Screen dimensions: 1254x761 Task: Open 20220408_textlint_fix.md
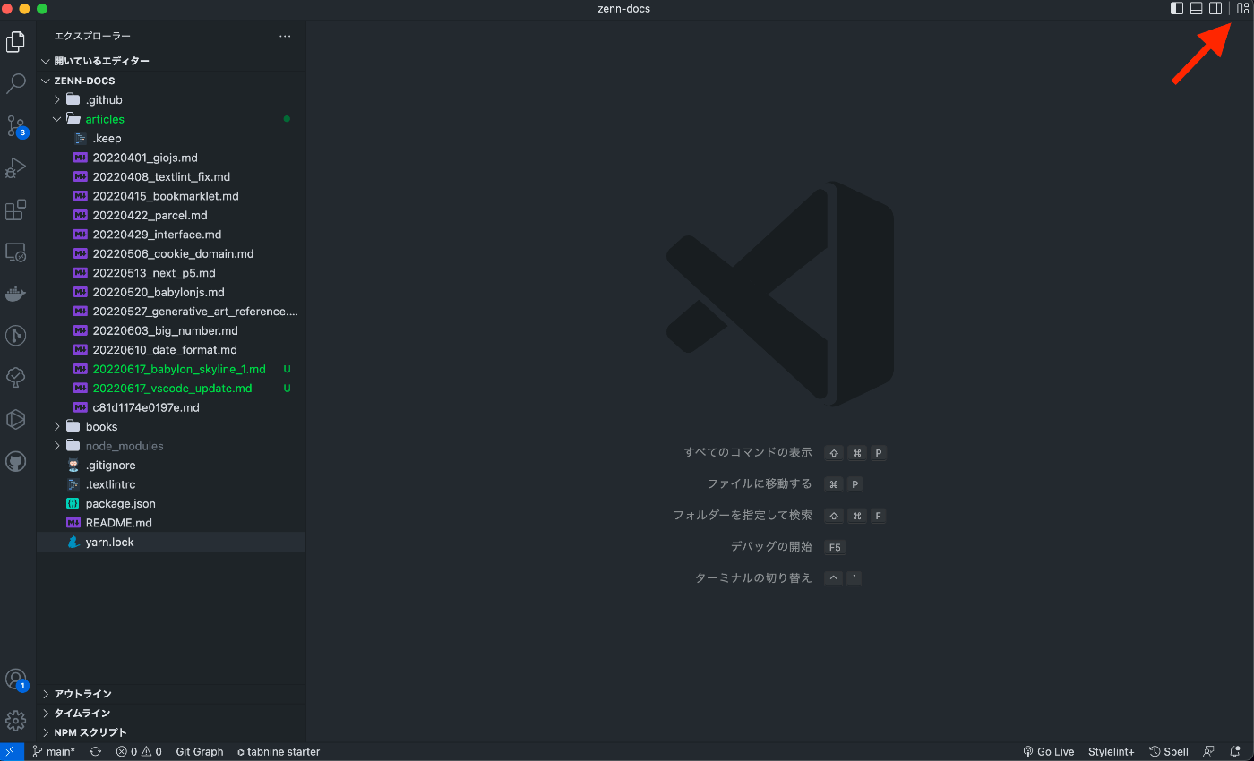coord(171,177)
